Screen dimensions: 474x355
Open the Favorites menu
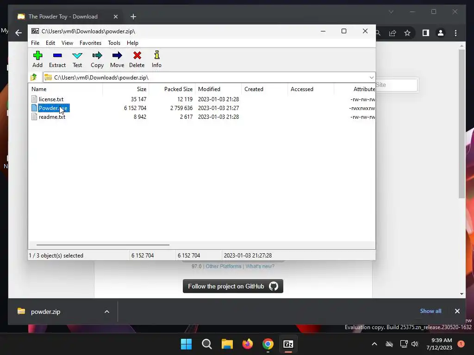click(90, 43)
